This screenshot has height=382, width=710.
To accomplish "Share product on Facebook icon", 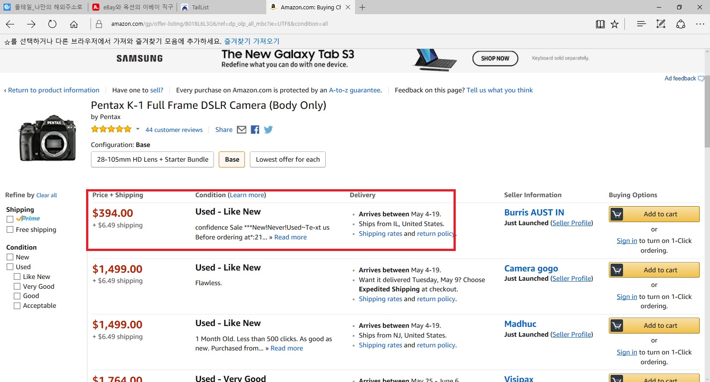I will [255, 130].
